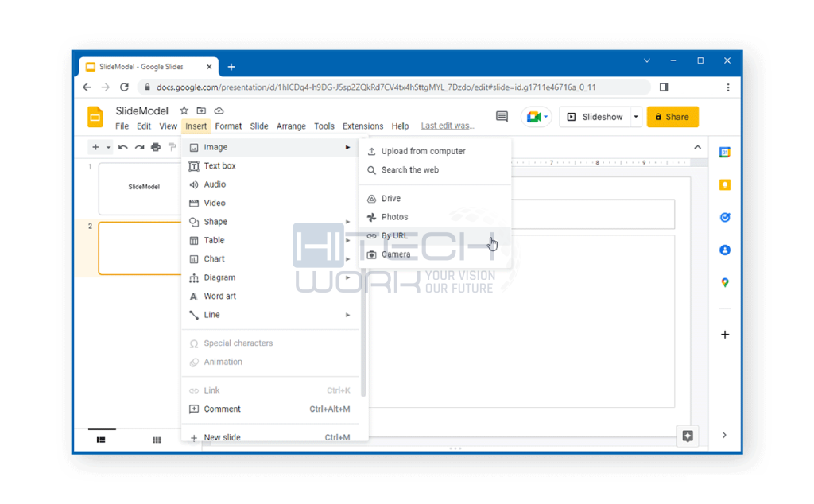
Task: Add a new slide with plus button
Action: [x=95, y=147]
